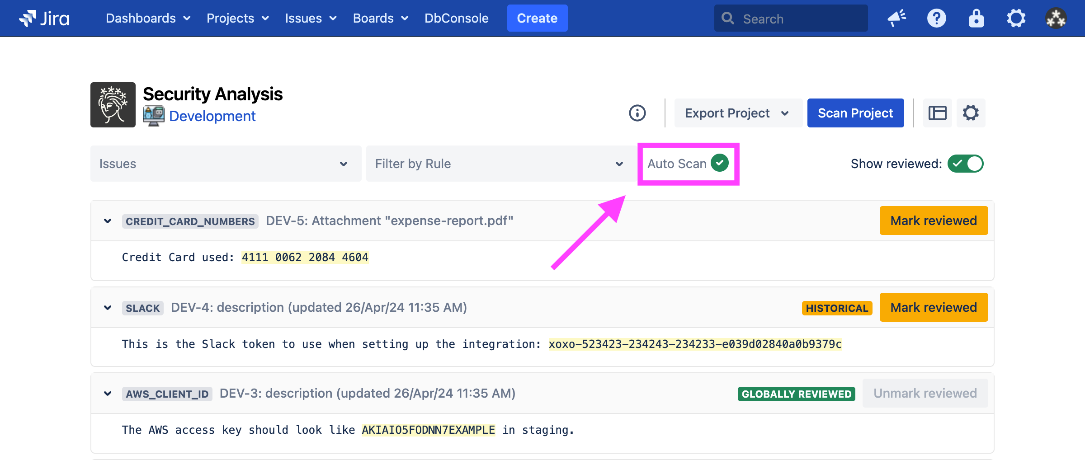Viewport: 1085px width, 460px height.
Task: Toggle the Auto Scan checkmark
Action: click(719, 163)
